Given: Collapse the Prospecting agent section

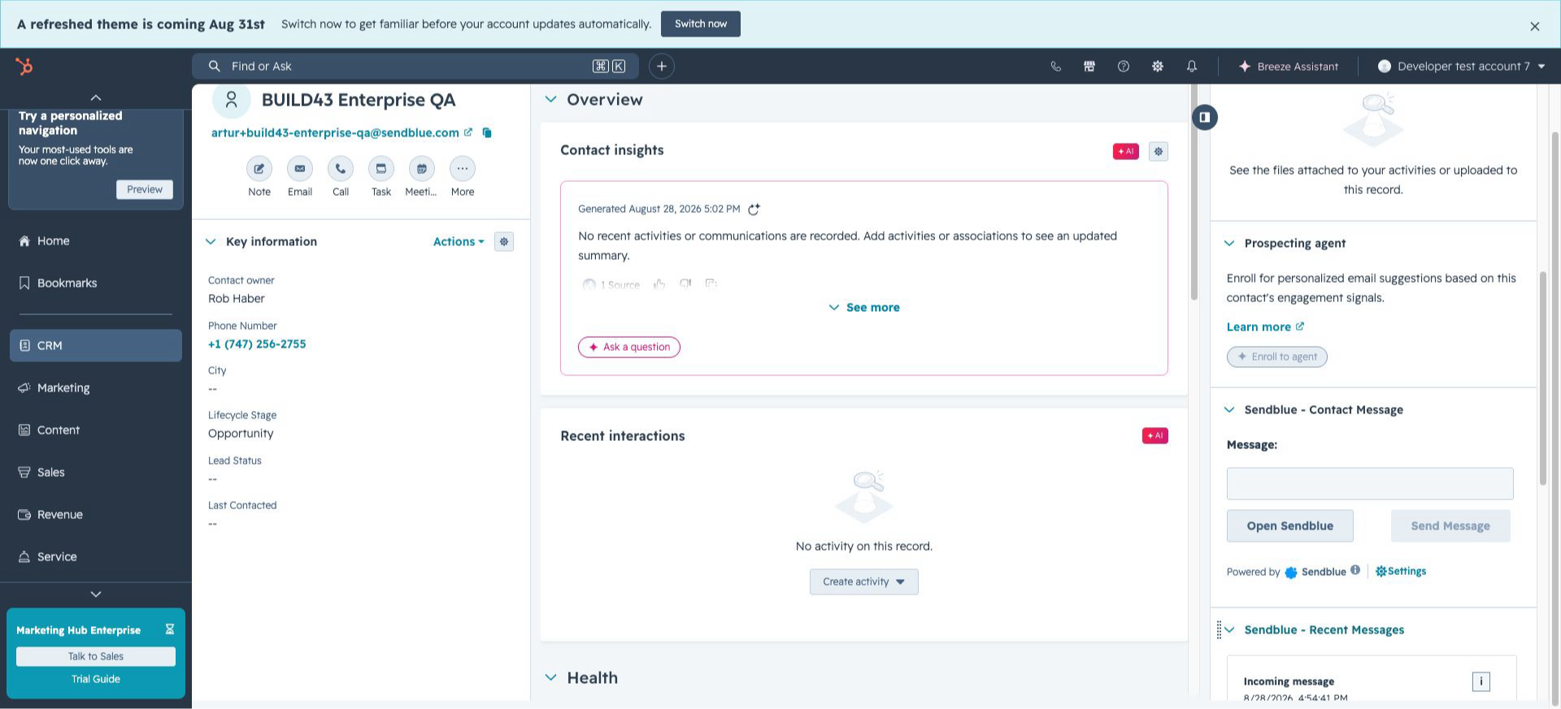Looking at the screenshot, I should [x=1229, y=244].
